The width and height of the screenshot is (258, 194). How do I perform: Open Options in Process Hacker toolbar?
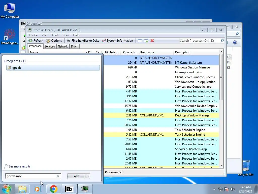point(54,41)
